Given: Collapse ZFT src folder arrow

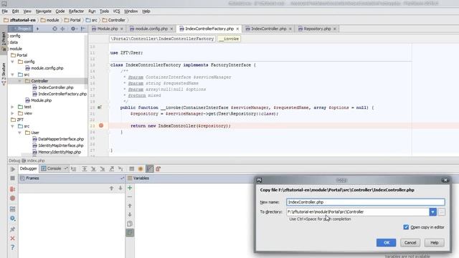Looking at the screenshot, I should pos(13,126).
